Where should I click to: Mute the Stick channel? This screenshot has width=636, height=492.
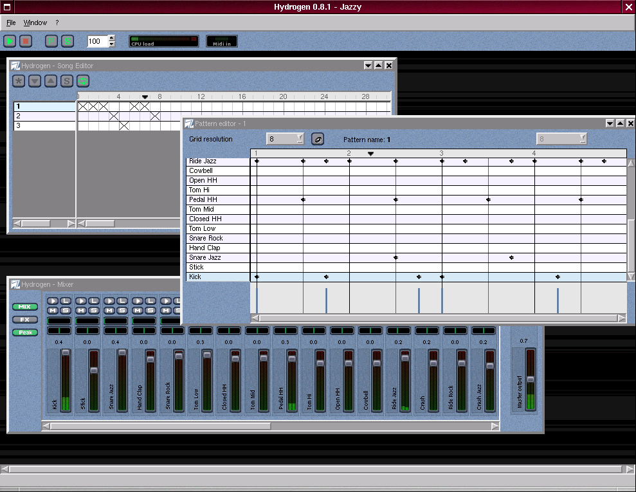tap(81, 311)
